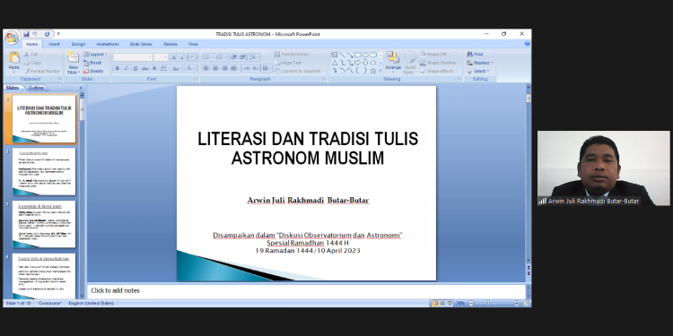Image resolution: width=673 pixels, height=336 pixels.
Task: Select the Line shape
Action: point(342,55)
